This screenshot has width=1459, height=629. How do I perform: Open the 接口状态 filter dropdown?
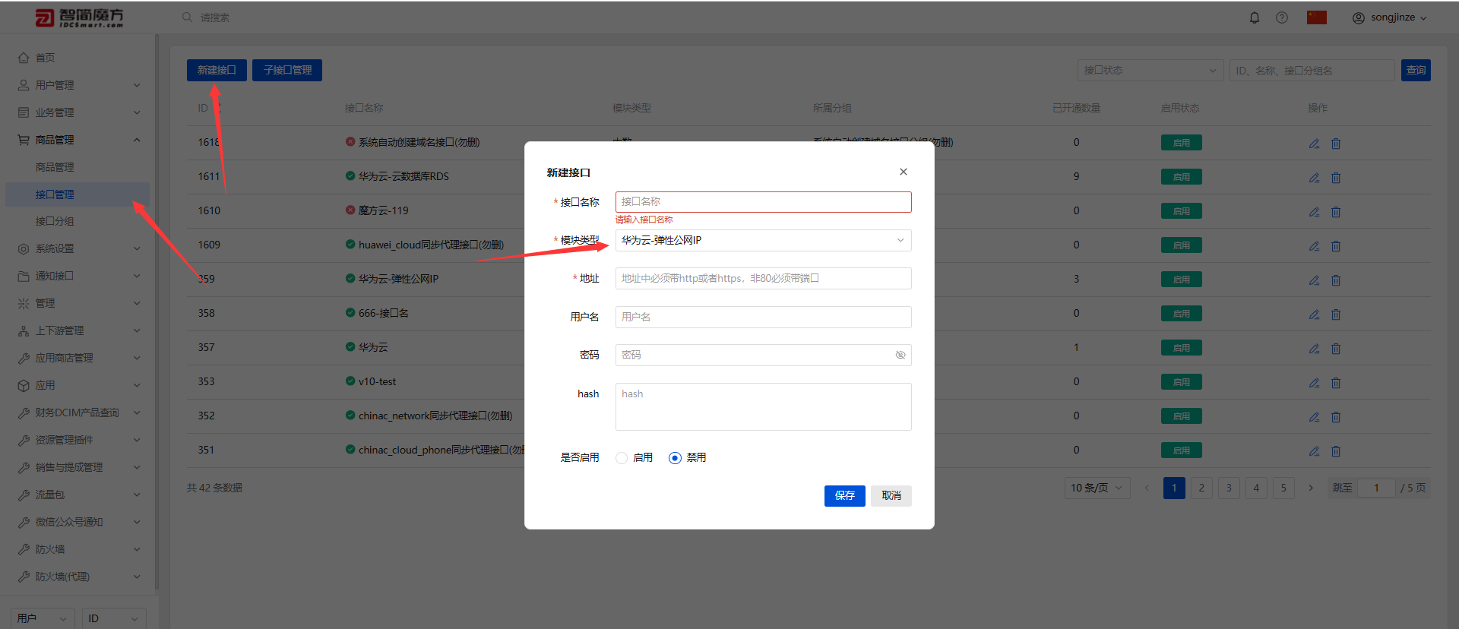(x=1150, y=70)
